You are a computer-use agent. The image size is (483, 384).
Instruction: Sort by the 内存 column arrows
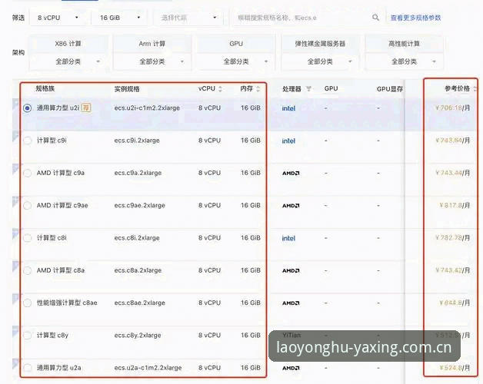258,89
